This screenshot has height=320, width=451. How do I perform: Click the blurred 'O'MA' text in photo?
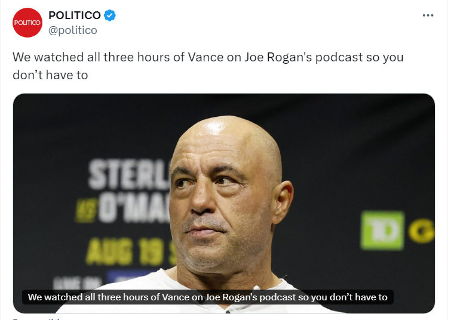134,209
